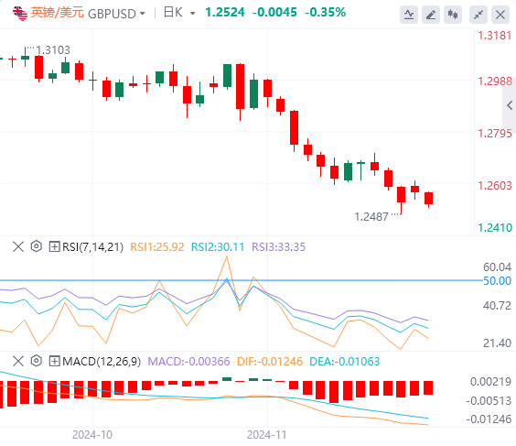Click the RSI1:25.92 value
Screen dimensions: 516x446
pos(157,246)
